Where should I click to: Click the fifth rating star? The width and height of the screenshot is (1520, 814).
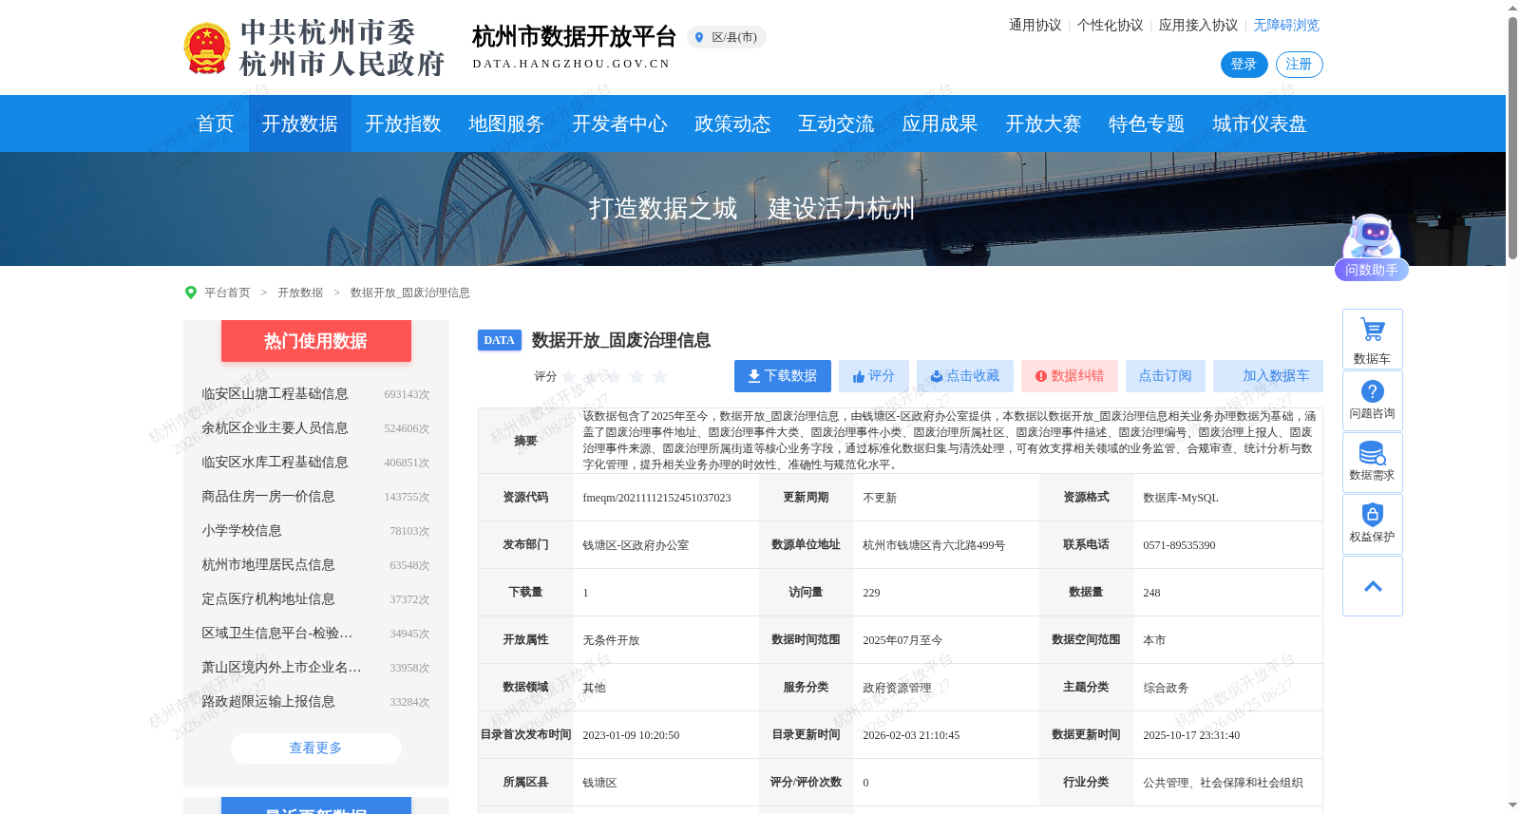coord(660,377)
